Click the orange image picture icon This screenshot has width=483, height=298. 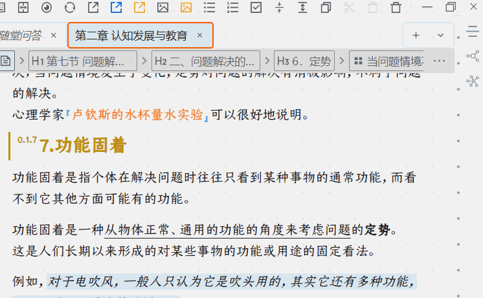186,7
